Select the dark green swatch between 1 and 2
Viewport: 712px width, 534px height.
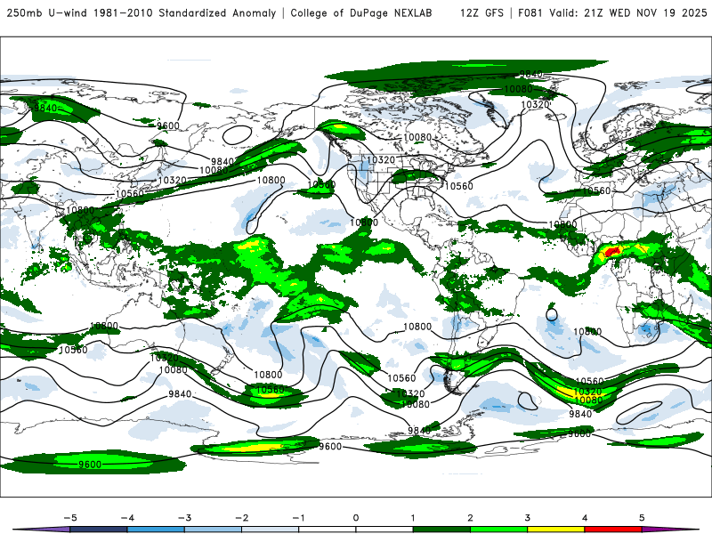[x=441, y=530]
